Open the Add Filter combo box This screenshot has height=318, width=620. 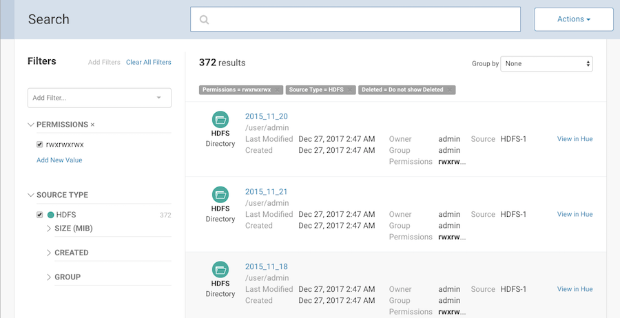[99, 98]
